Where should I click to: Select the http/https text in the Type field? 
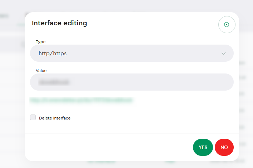(53, 53)
